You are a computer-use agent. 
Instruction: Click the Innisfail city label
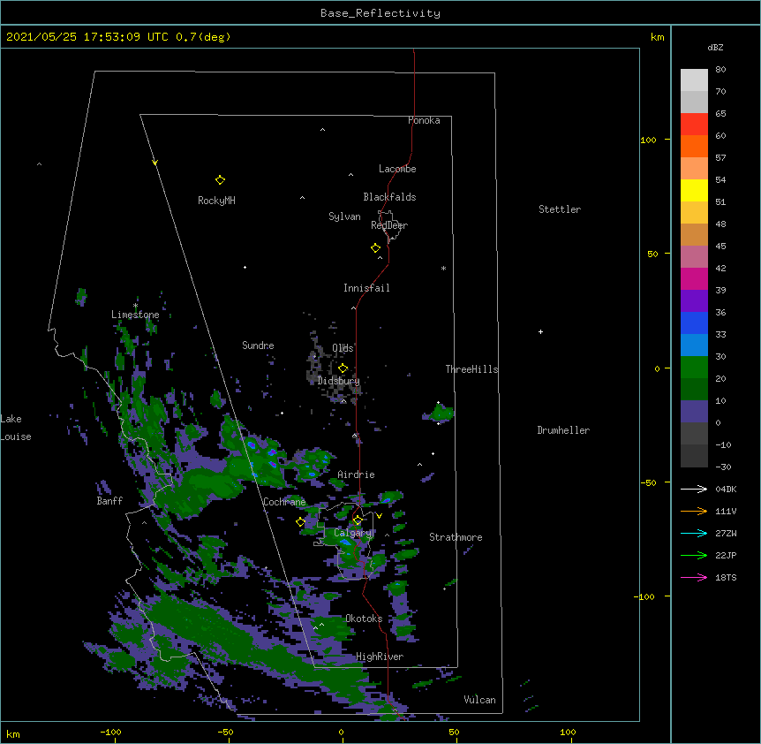point(366,288)
